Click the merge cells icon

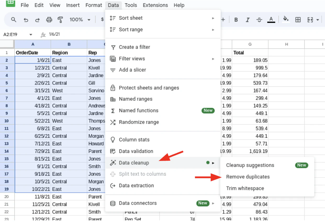click(310, 20)
